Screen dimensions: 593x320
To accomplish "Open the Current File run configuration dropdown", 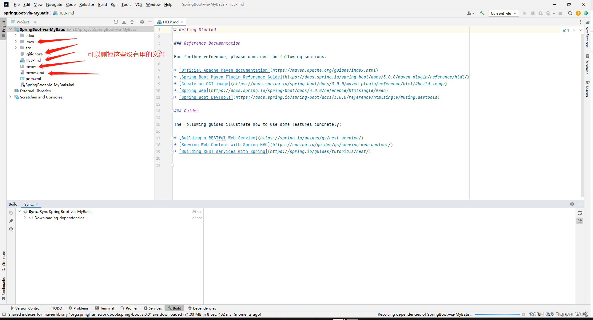I will pyautogui.click(x=503, y=13).
